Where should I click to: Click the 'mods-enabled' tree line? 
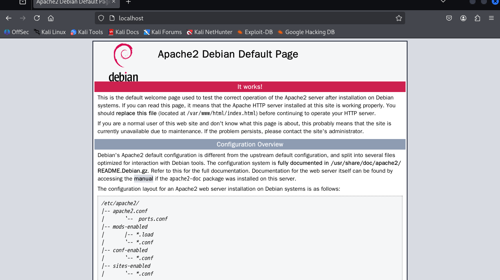point(130,227)
